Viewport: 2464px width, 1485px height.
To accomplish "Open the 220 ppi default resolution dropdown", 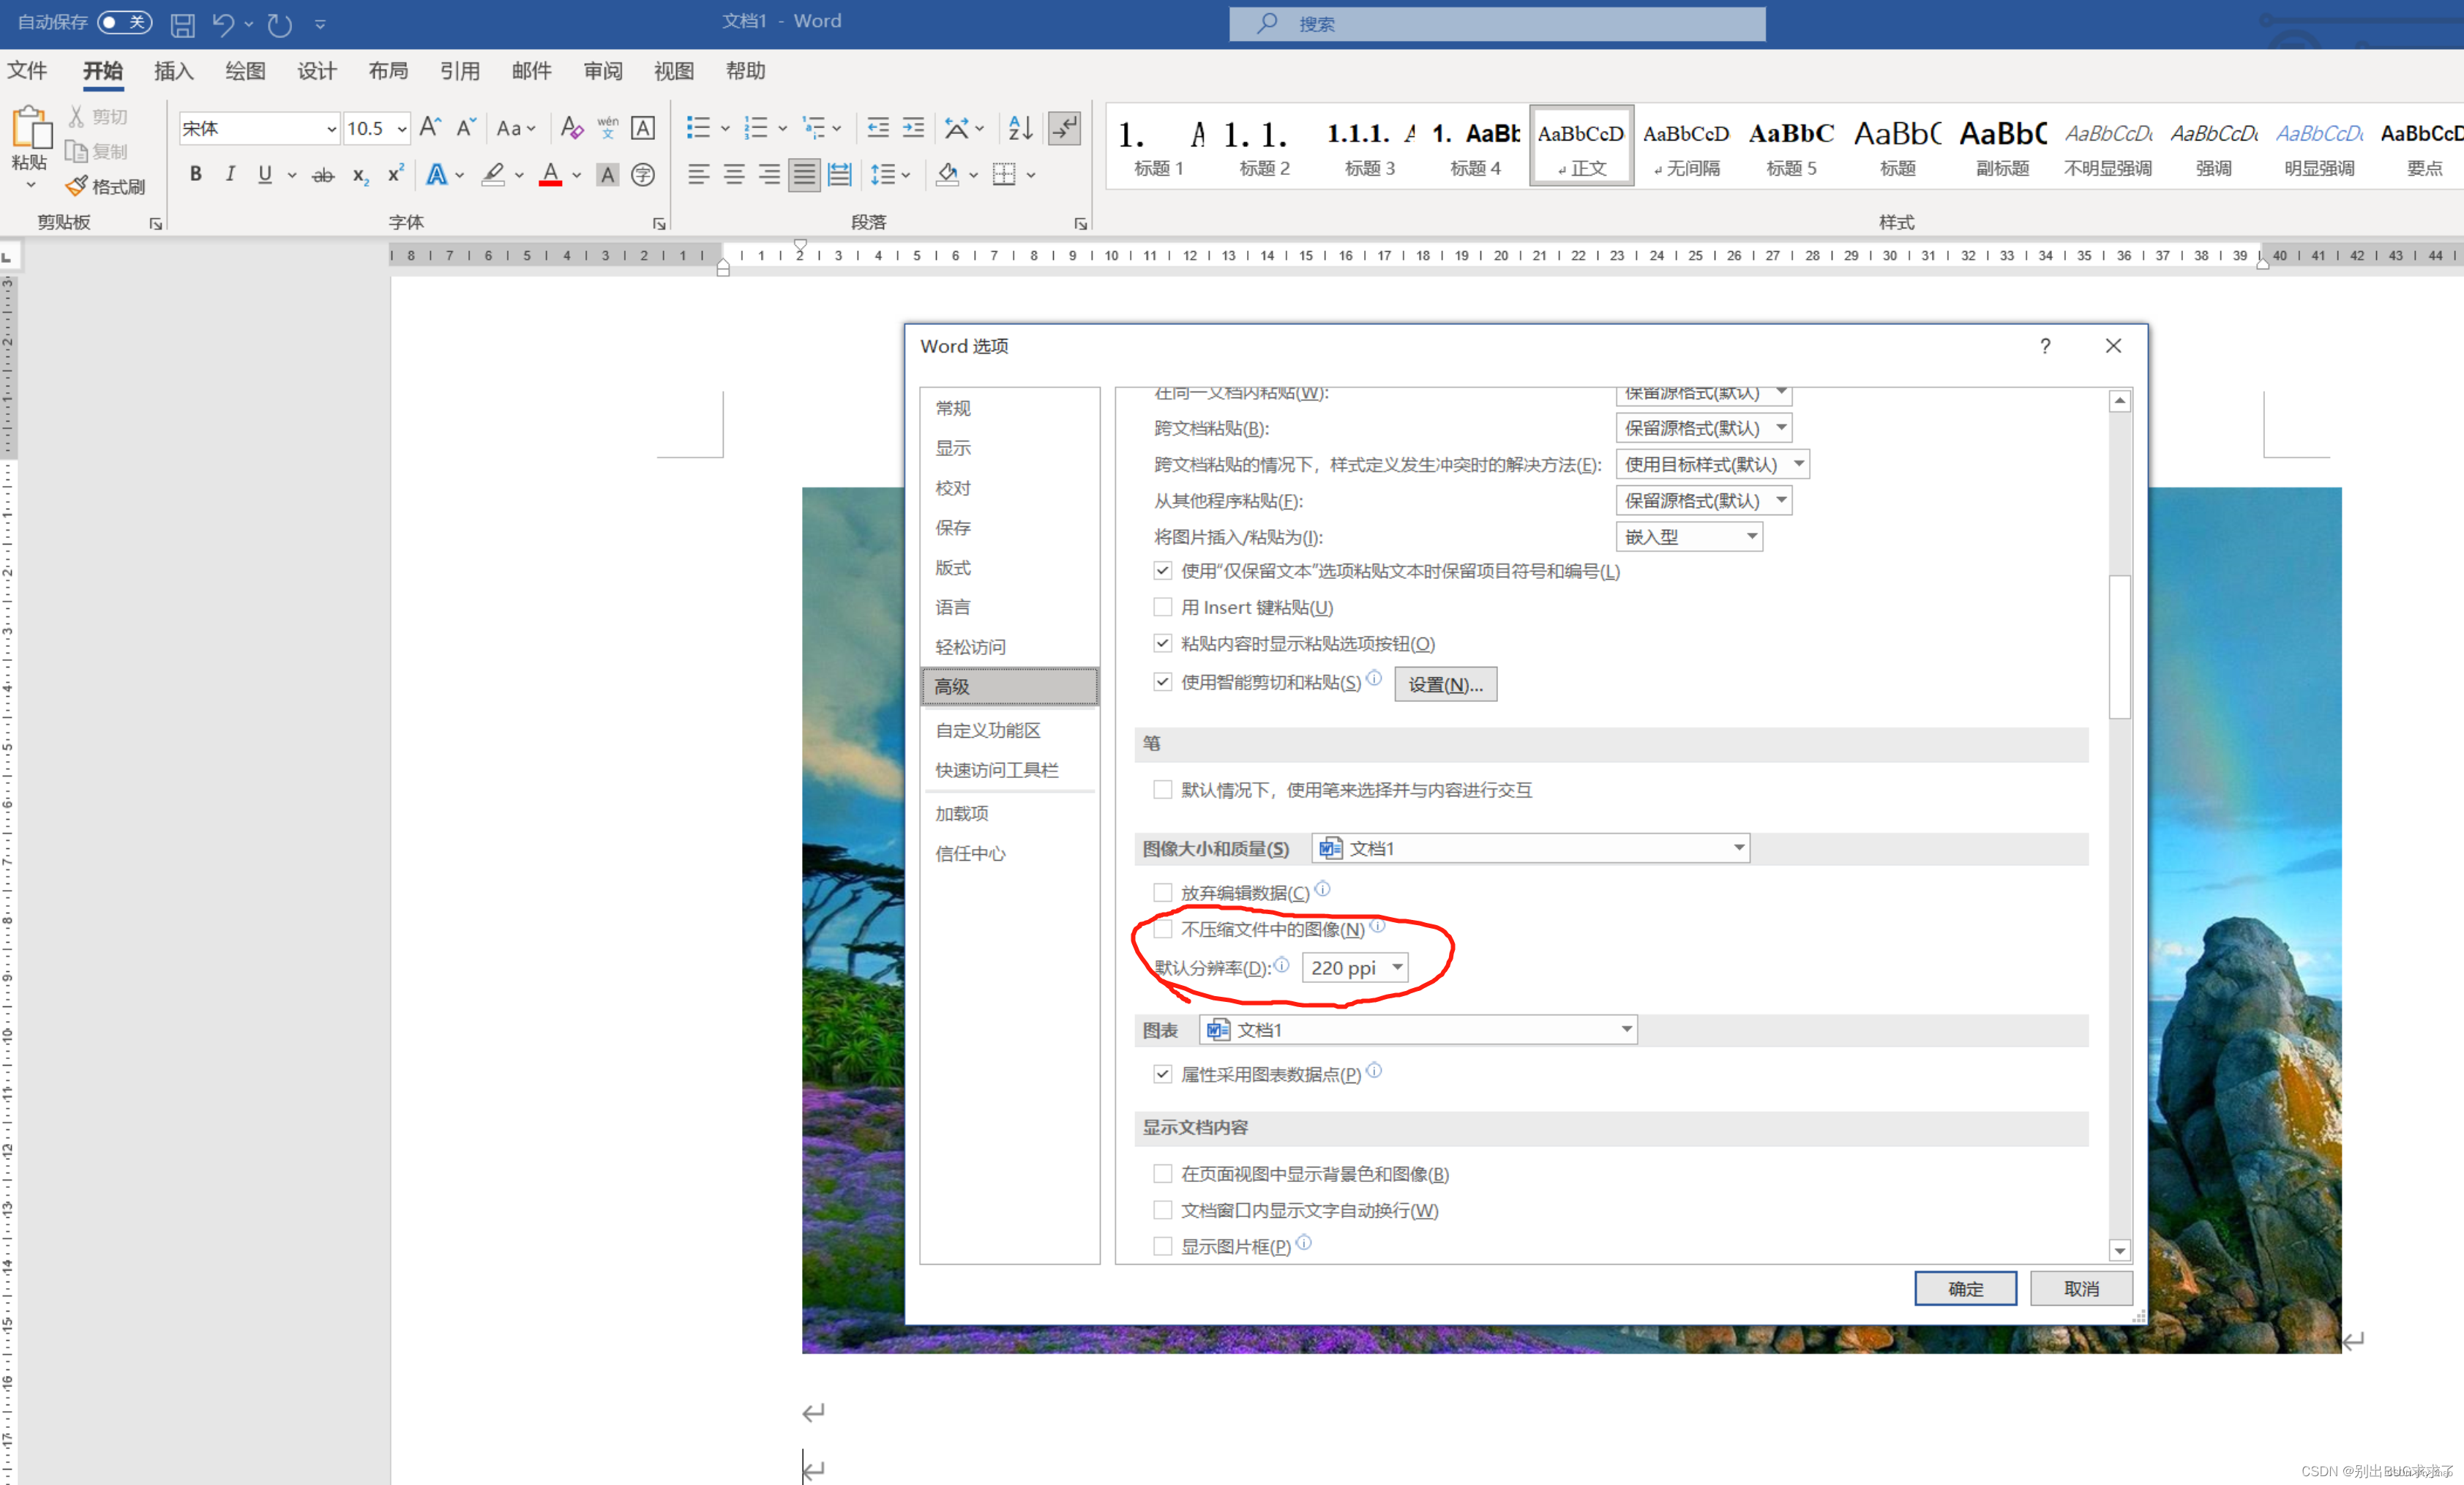I will coord(1397,967).
